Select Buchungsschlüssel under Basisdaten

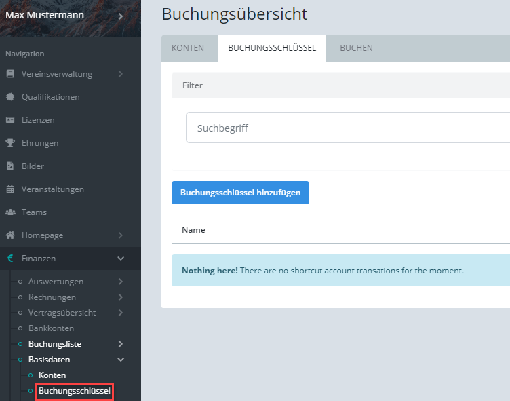pyautogui.click(x=75, y=391)
